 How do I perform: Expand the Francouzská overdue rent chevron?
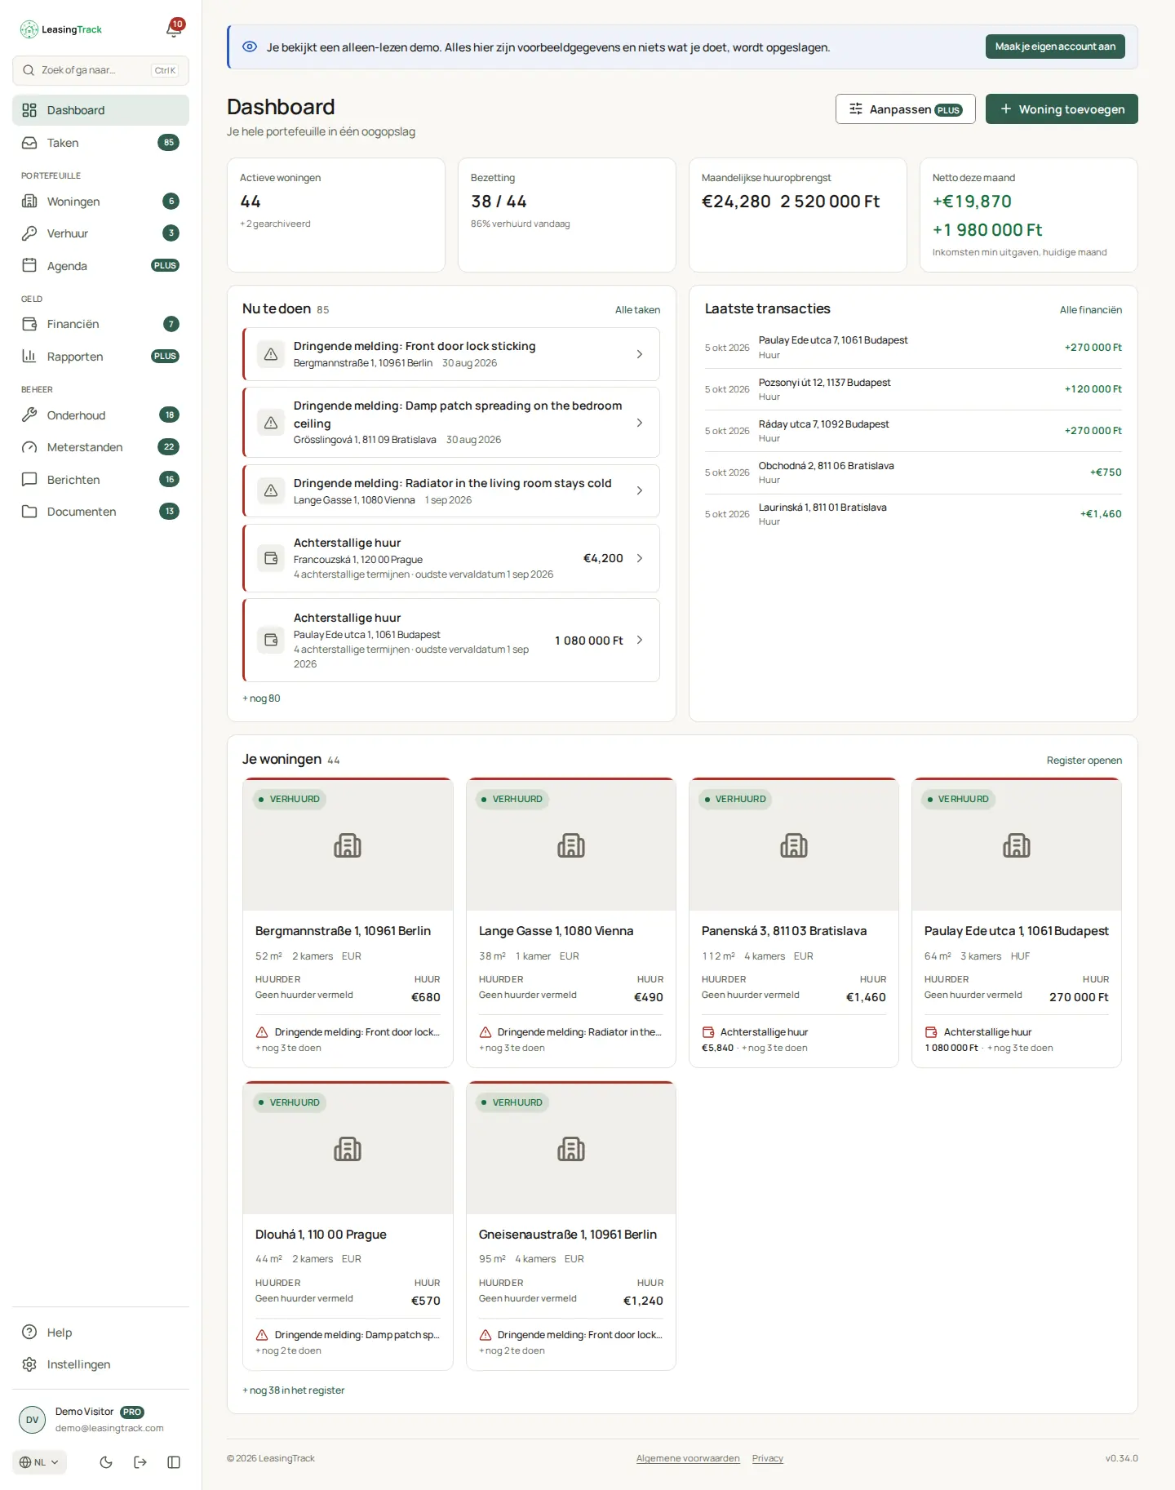(x=640, y=558)
